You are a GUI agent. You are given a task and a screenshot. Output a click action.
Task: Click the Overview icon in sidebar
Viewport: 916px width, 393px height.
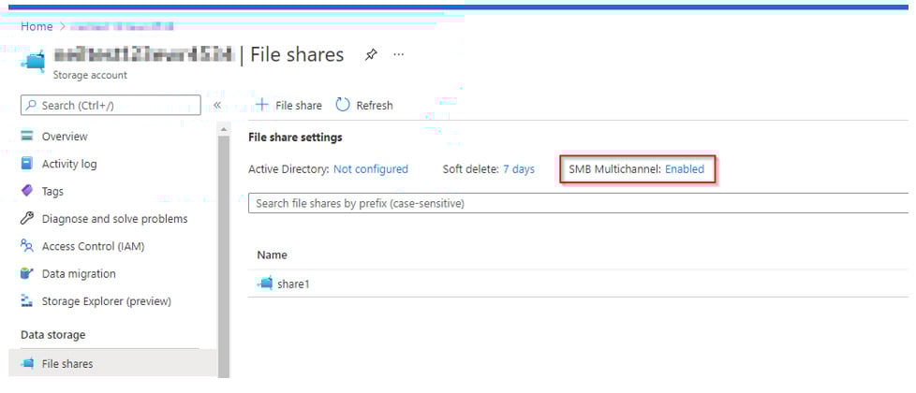click(27, 136)
